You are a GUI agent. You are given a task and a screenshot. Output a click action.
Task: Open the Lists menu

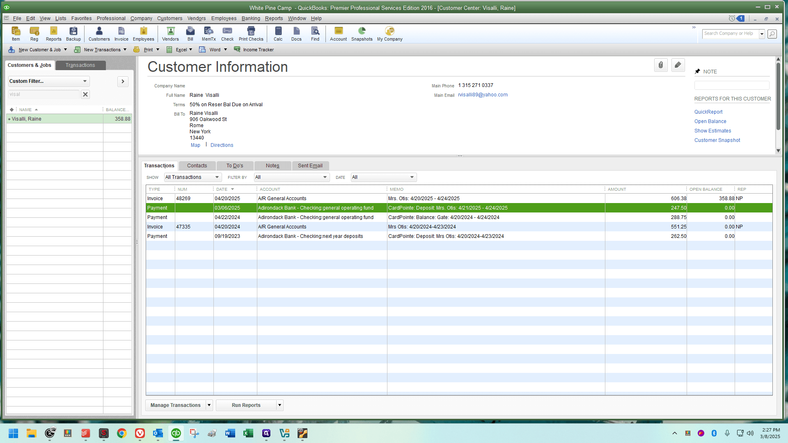click(x=61, y=18)
